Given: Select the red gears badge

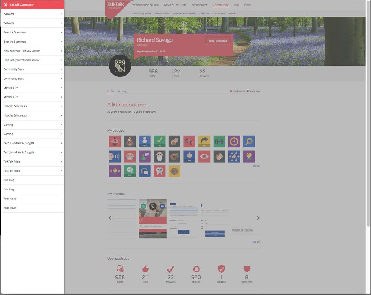Looking at the screenshot, I should point(189,141).
